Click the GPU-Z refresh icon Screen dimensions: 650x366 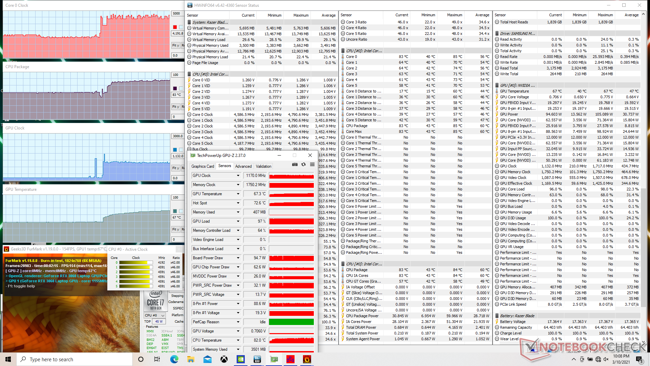pyautogui.click(x=304, y=165)
